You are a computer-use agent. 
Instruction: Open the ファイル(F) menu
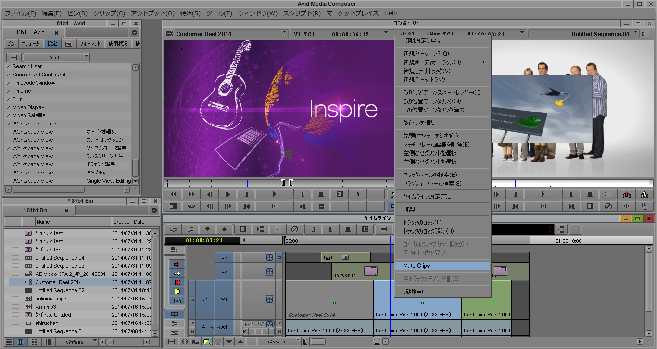20,13
